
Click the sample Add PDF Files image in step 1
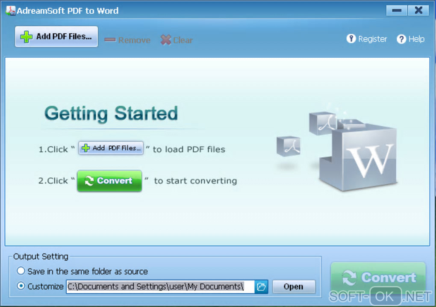[x=111, y=148]
